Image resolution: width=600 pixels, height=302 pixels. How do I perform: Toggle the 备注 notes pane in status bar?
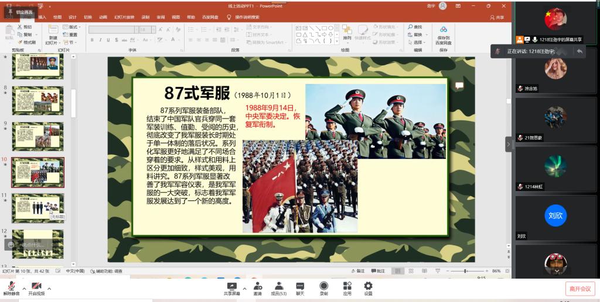(357, 271)
